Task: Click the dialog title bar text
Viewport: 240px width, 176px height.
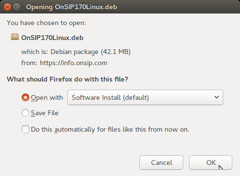Action: pyautogui.click(x=72, y=7)
